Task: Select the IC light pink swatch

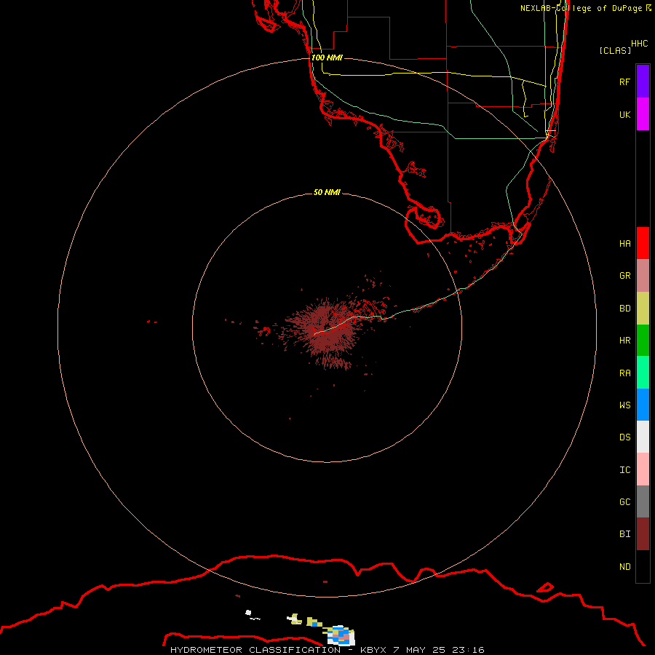Action: (643, 469)
